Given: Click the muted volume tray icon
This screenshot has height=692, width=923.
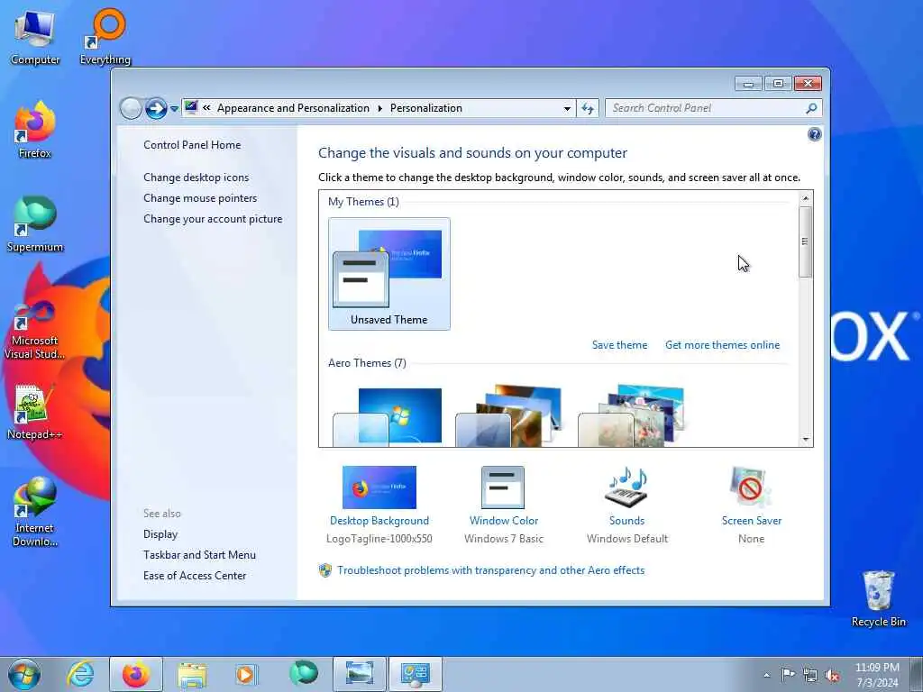Looking at the screenshot, I should pyautogui.click(x=832, y=675).
